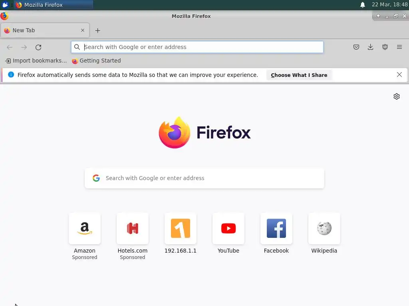
Task: Focus the center page Google search field
Action: (x=204, y=178)
